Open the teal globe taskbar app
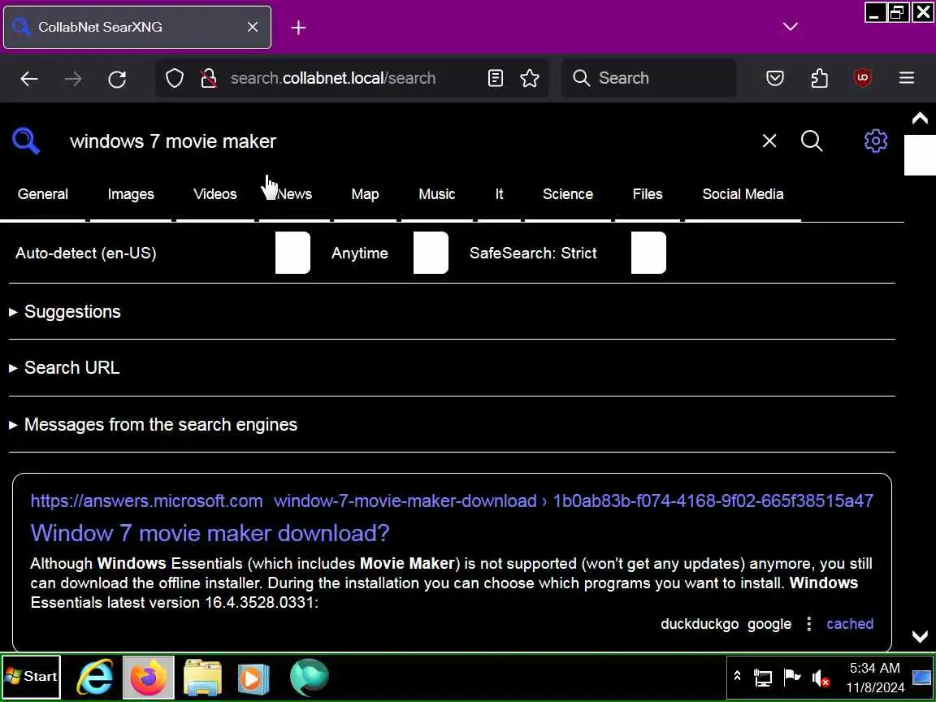The image size is (936, 702). 309,677
